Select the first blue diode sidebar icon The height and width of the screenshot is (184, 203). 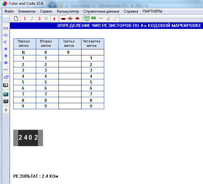[x=6, y=49]
